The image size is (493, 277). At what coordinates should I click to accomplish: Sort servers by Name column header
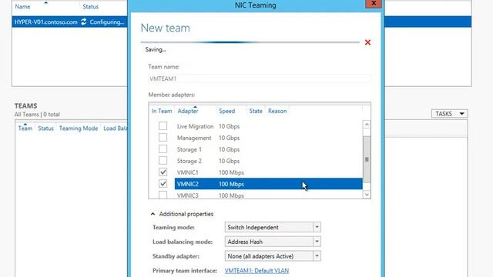[x=22, y=6]
